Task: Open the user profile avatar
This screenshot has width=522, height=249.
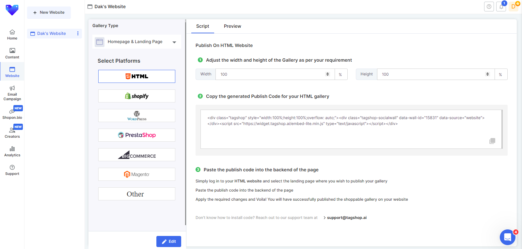Action: tap(514, 7)
